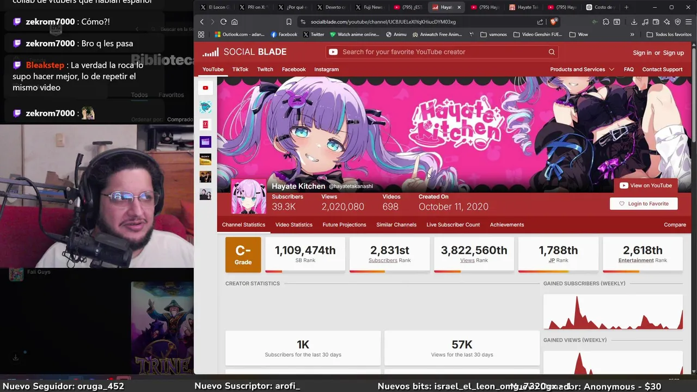The height and width of the screenshot is (392, 697).
Task: Open the Similar Channels tab
Action: (x=396, y=224)
